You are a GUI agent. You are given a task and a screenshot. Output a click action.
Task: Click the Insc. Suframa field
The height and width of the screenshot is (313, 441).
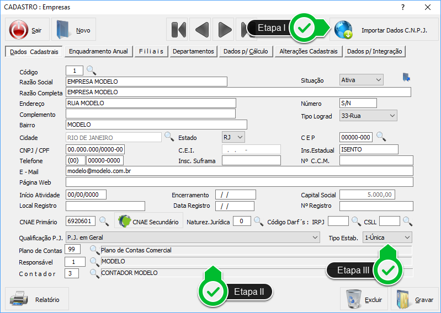[251, 160]
